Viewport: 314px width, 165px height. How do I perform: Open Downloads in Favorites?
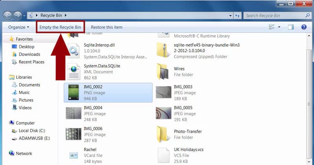pos(29,54)
